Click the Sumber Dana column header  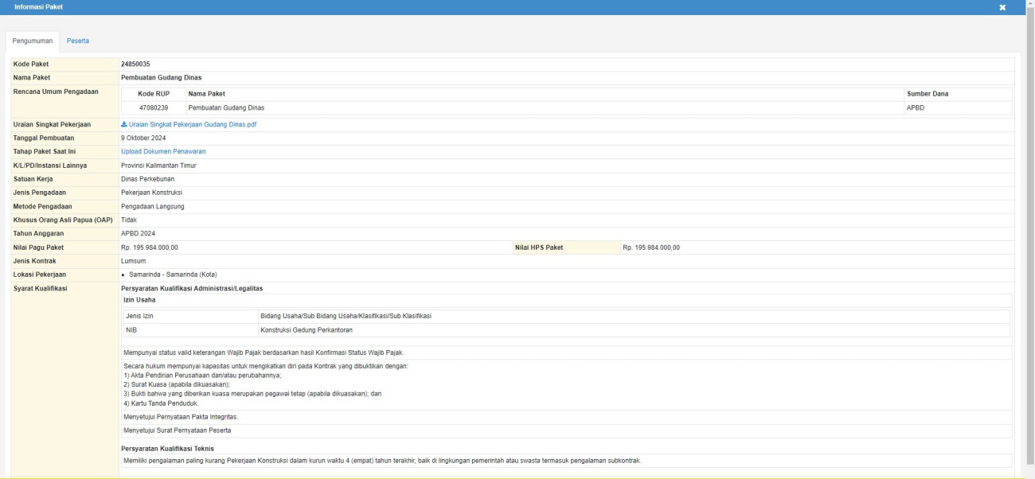coord(928,94)
